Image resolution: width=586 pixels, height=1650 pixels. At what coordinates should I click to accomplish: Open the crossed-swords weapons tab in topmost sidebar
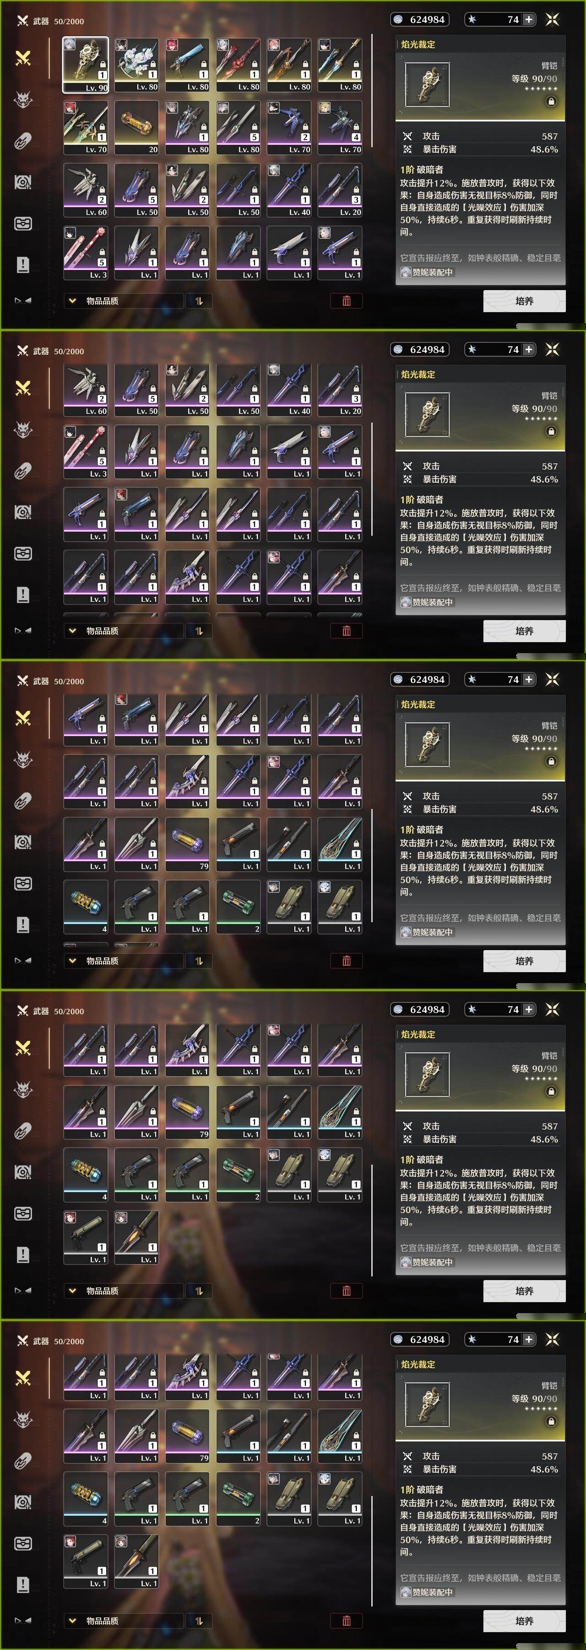pyautogui.click(x=23, y=58)
